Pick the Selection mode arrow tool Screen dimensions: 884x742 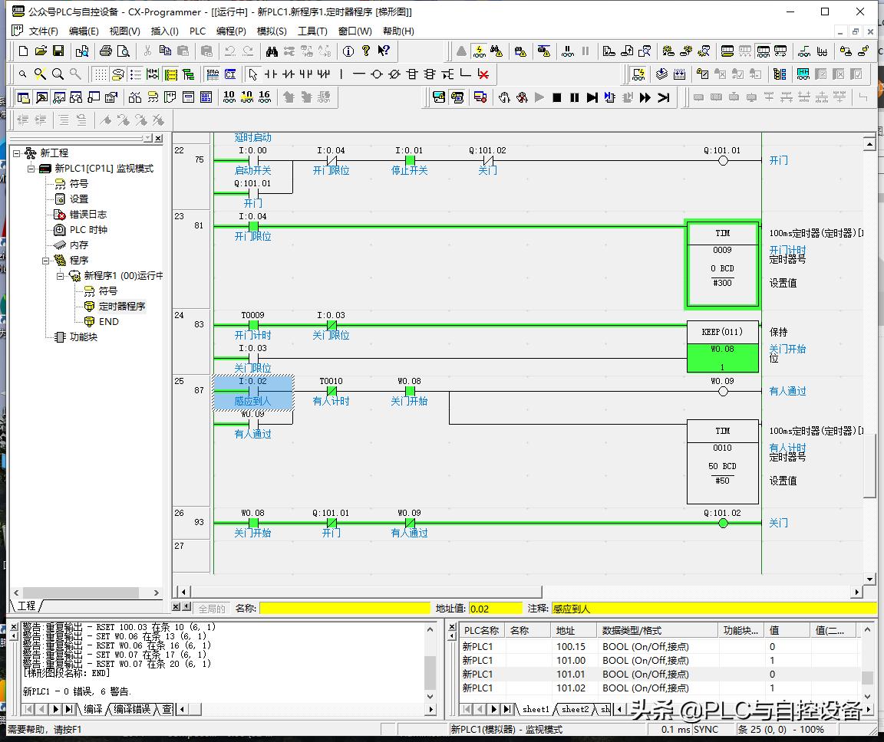click(253, 74)
